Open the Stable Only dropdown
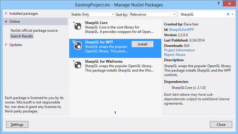The image size is (238, 134). tap(92, 15)
